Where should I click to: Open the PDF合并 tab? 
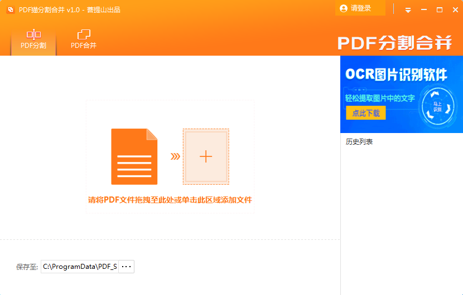point(84,39)
